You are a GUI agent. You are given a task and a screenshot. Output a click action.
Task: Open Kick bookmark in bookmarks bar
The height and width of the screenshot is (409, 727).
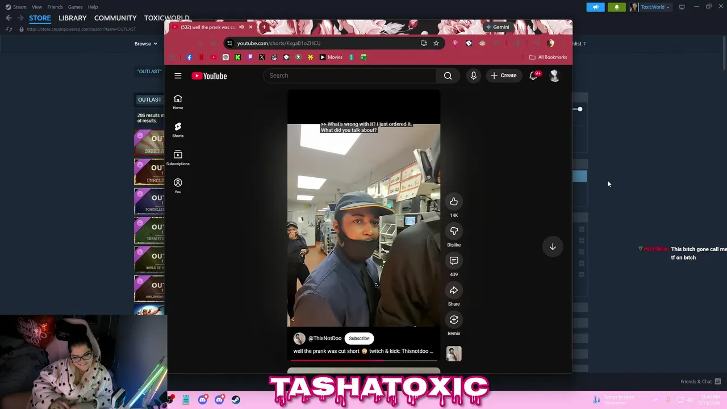click(x=238, y=57)
